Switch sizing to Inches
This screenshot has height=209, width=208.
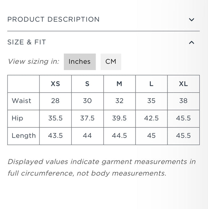[x=79, y=62]
